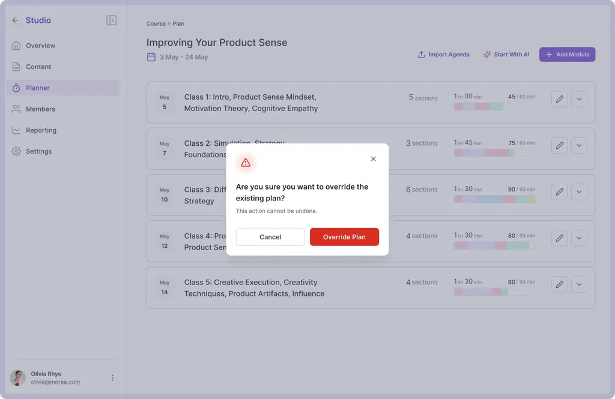Click the '6 sections' label
The height and width of the screenshot is (399, 615).
(422, 190)
